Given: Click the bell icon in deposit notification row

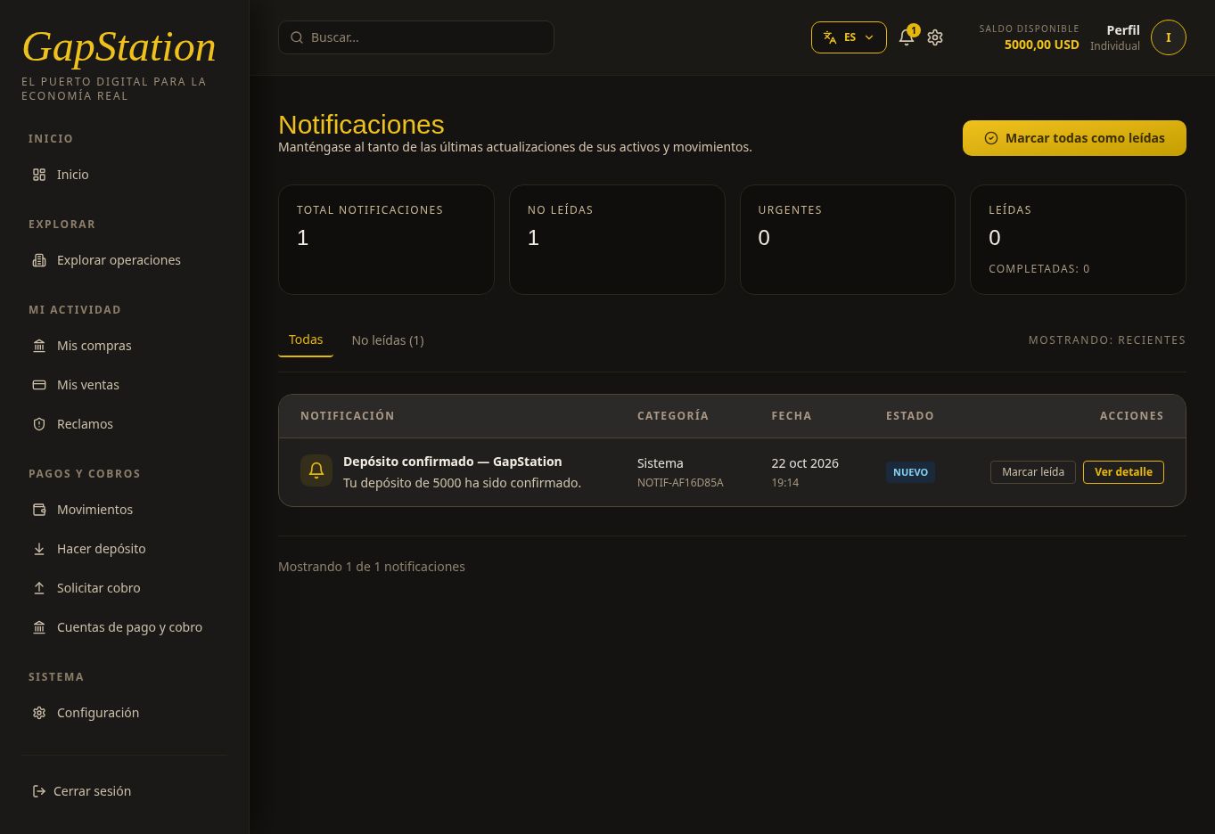Looking at the screenshot, I should click(316, 470).
